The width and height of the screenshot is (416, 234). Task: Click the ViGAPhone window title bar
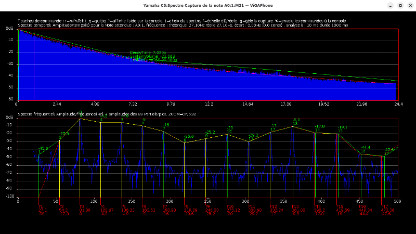208,5
